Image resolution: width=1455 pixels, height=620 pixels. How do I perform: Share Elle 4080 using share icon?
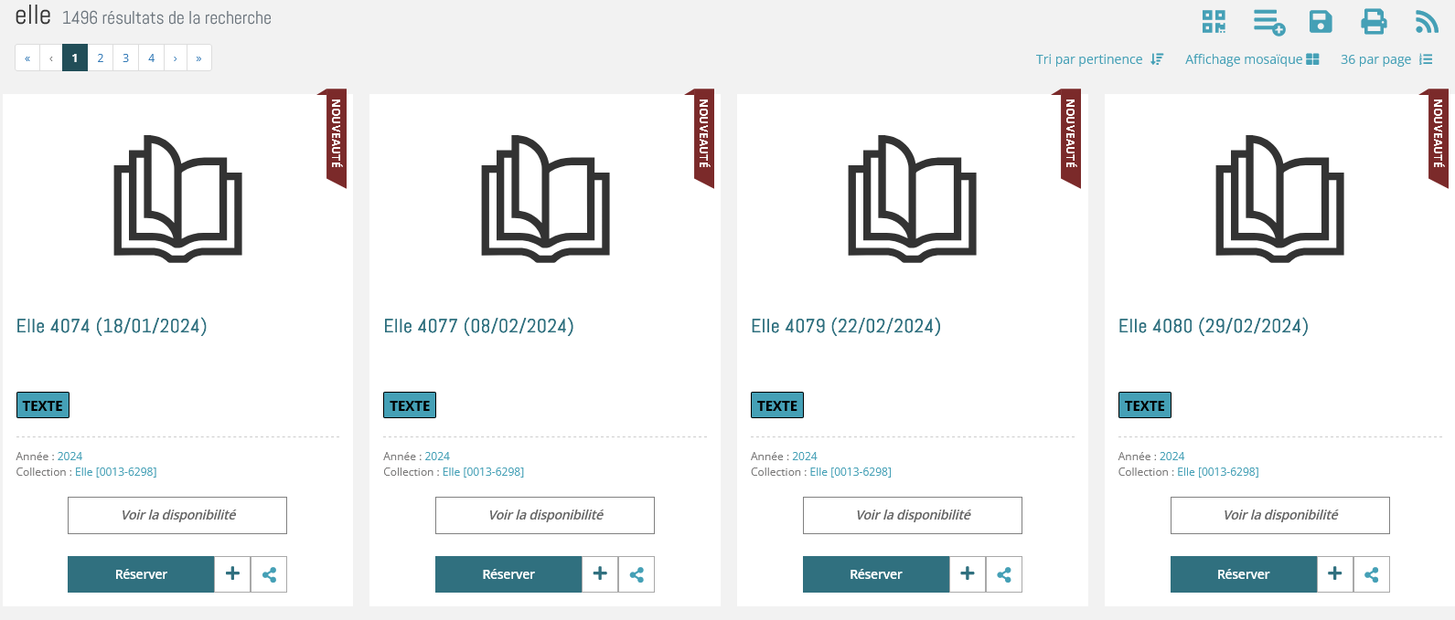1372,574
